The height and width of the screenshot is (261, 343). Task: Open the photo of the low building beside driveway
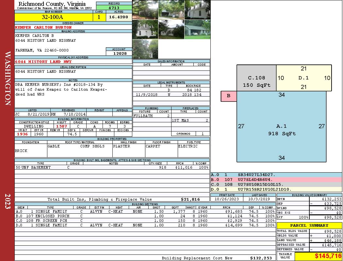point(171,10)
